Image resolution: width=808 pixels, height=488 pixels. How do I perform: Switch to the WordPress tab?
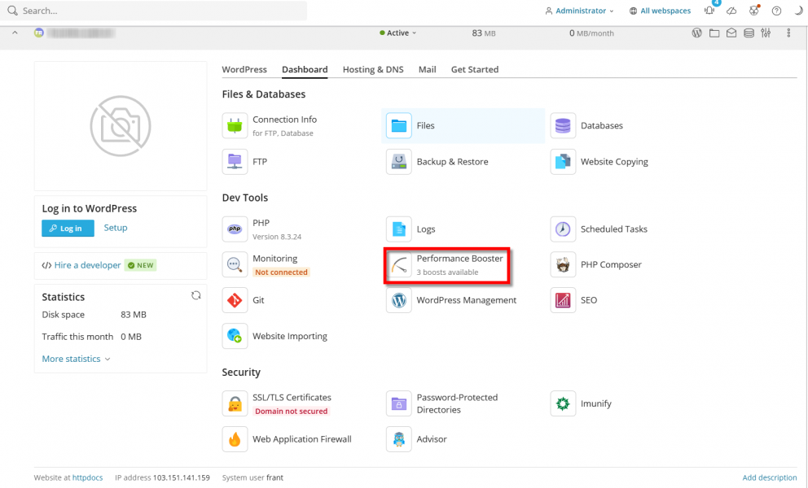(x=244, y=69)
